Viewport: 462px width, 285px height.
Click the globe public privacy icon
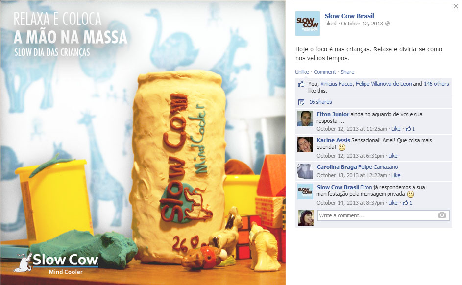pos(388,24)
